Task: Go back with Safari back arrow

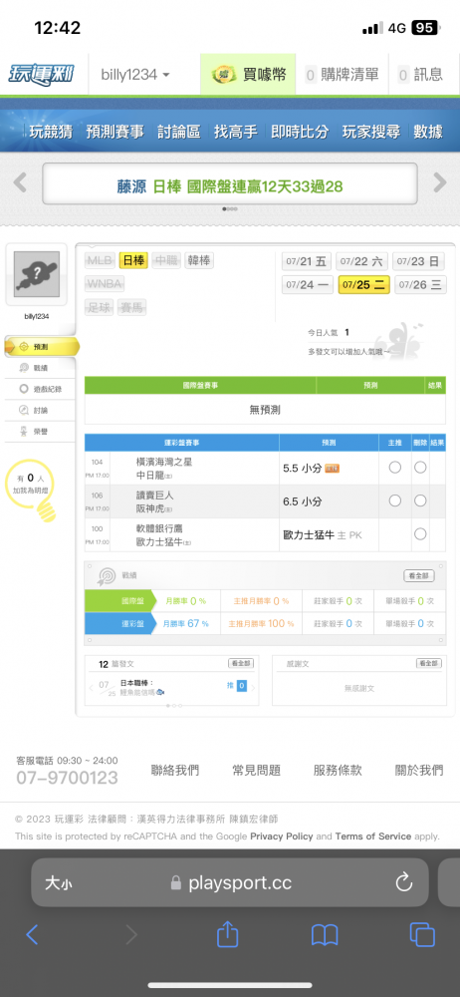Action: [x=32, y=934]
